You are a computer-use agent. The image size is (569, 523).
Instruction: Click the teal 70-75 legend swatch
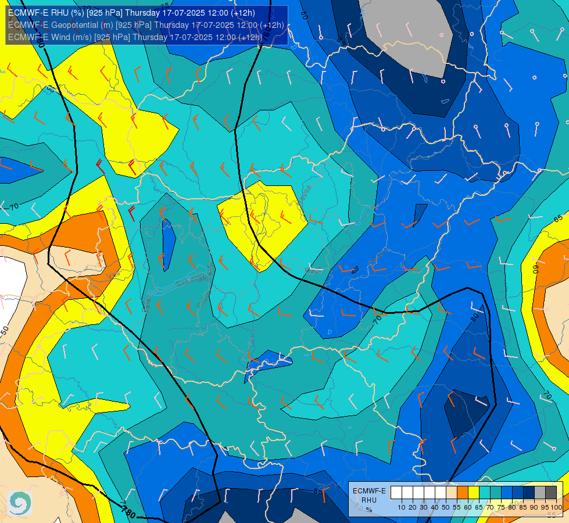coord(496,493)
